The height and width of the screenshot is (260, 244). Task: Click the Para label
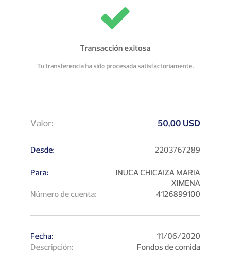(40, 173)
